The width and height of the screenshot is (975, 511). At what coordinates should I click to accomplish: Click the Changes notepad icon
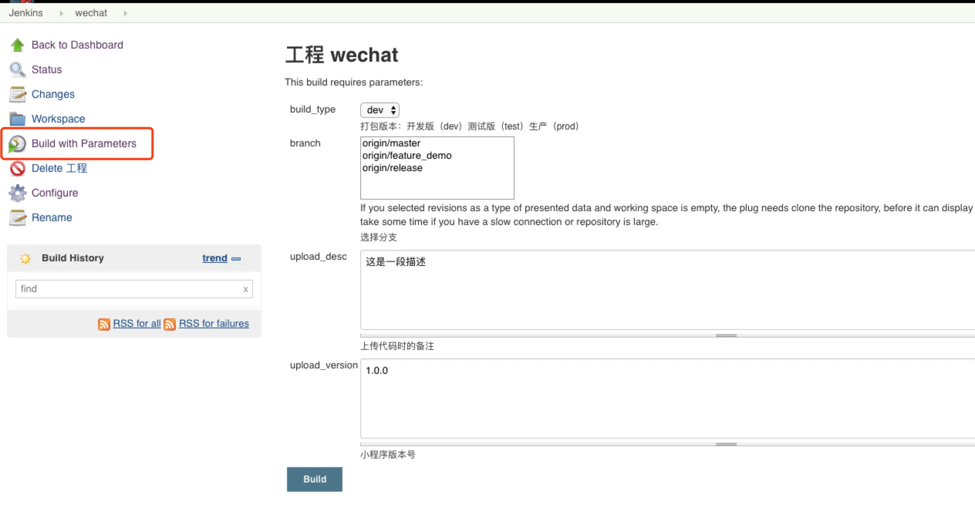coord(17,94)
